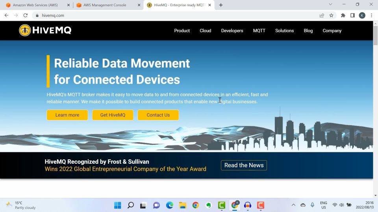Open the Cloud menu
Viewport: 378px width, 212px height.
(x=206, y=31)
